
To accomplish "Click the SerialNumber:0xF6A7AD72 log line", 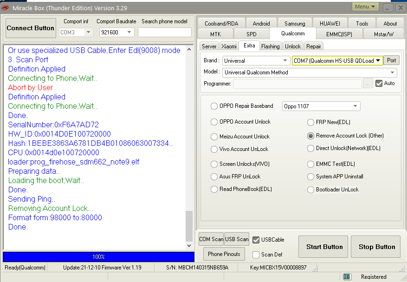I will click(53, 125).
